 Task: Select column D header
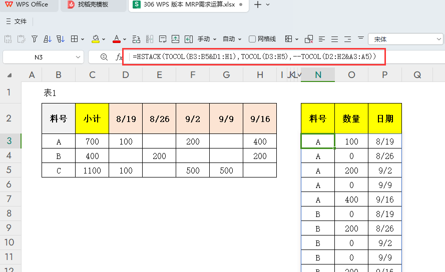point(126,75)
